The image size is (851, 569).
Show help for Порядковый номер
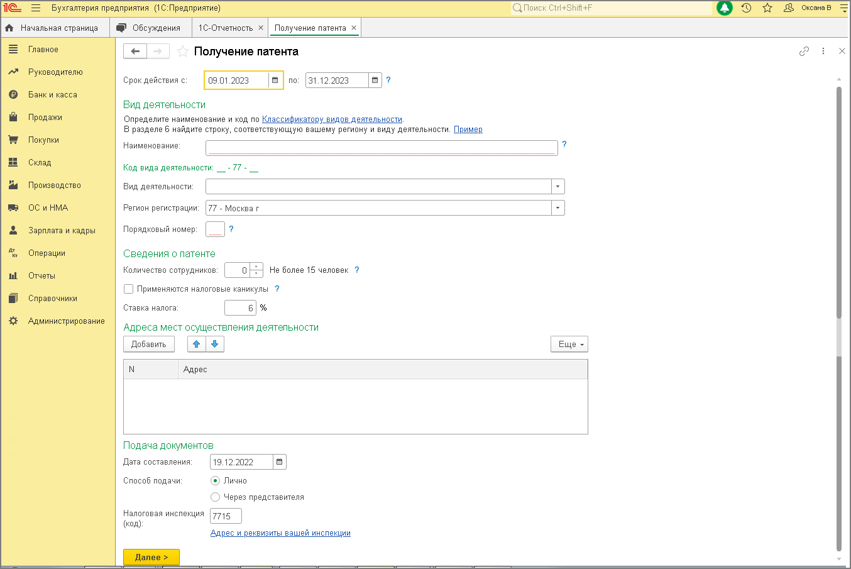coord(231,229)
